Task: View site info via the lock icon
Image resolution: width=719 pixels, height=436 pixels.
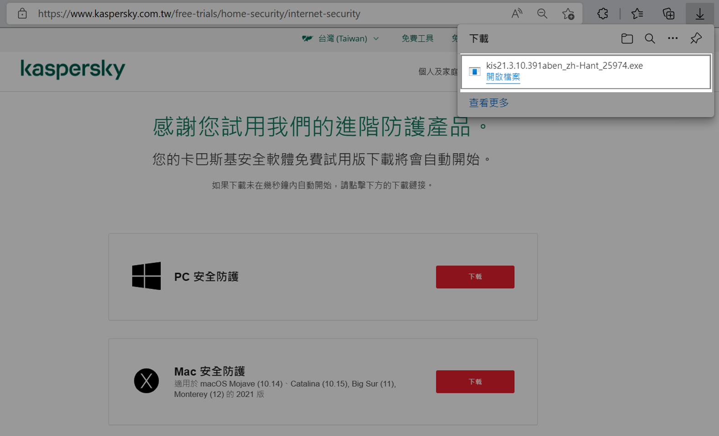Action: click(22, 14)
